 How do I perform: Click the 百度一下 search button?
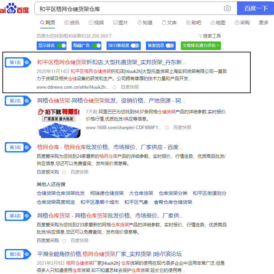256,8
